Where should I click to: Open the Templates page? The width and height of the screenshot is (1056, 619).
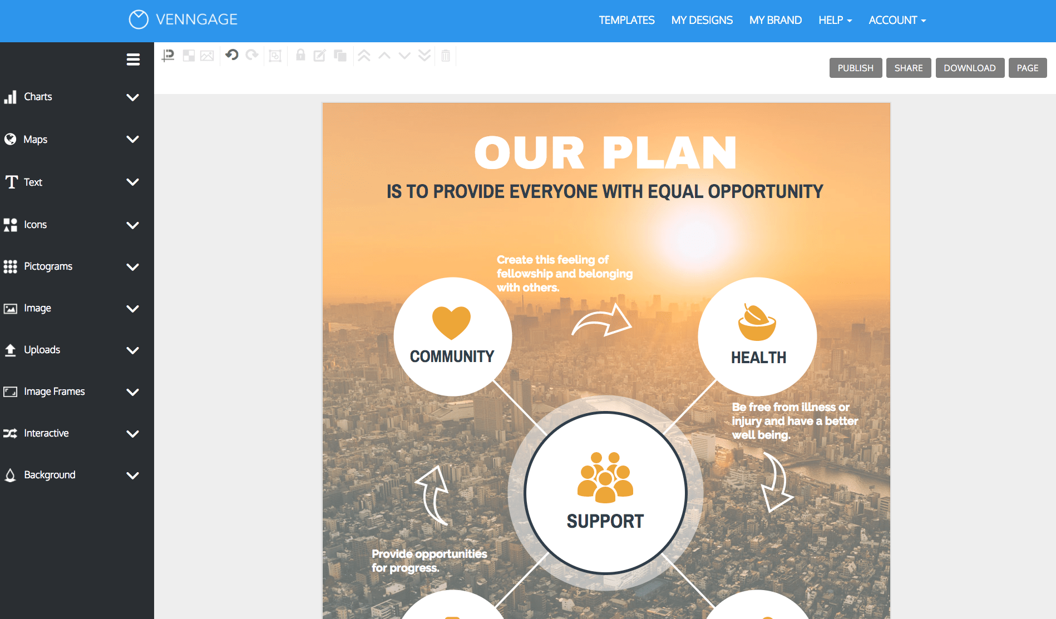pyautogui.click(x=626, y=20)
